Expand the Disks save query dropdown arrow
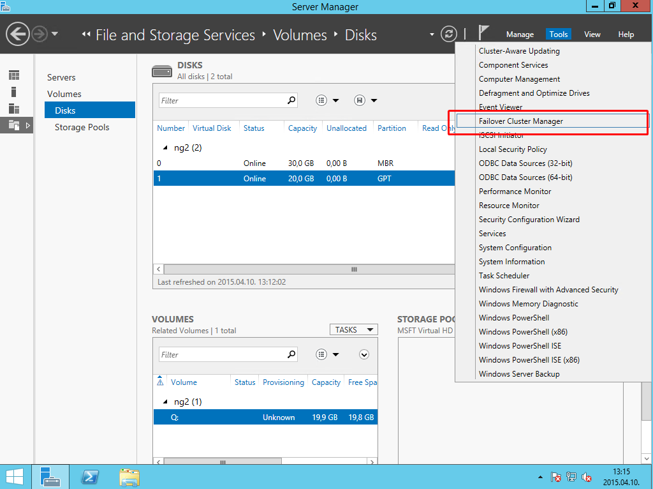 (374, 100)
